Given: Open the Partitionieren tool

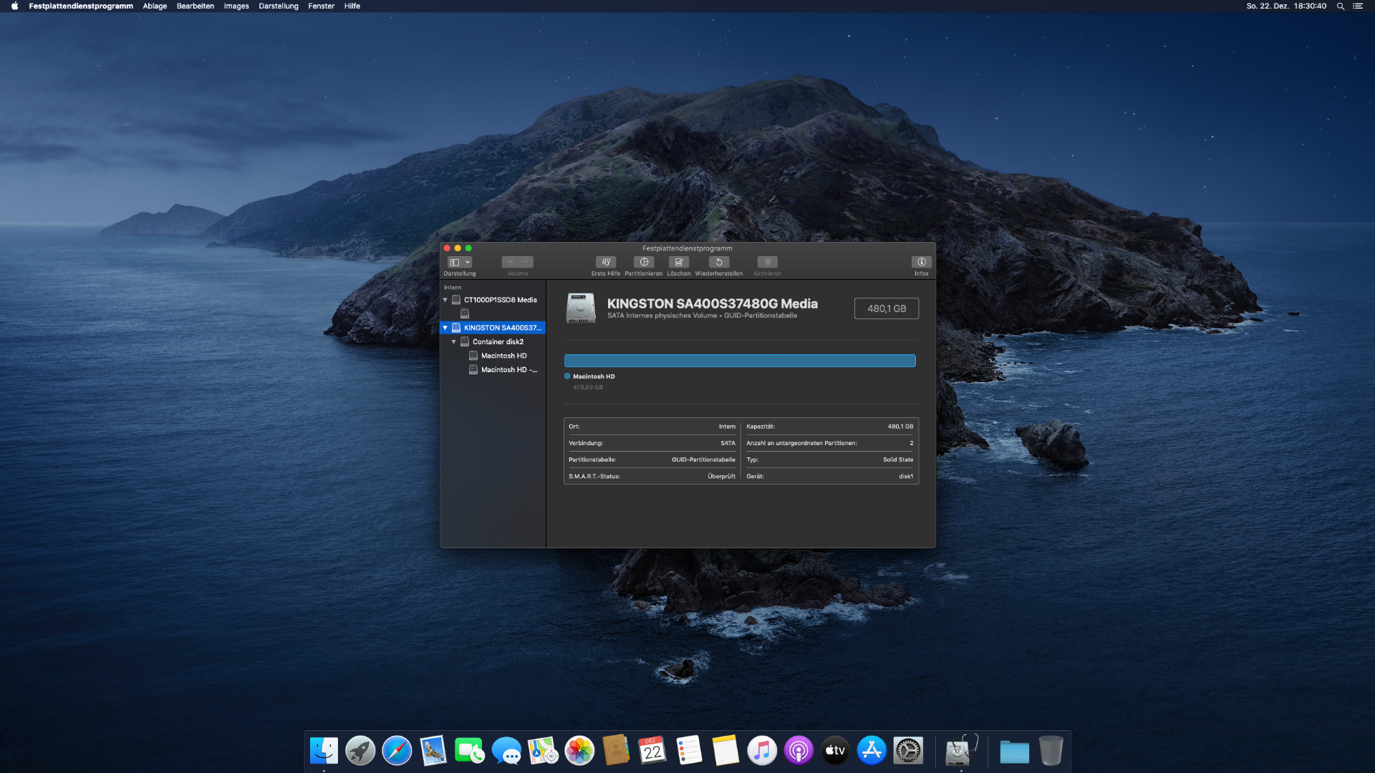Looking at the screenshot, I should [643, 262].
